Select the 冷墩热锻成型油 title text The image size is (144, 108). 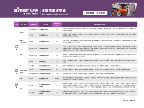54,10
